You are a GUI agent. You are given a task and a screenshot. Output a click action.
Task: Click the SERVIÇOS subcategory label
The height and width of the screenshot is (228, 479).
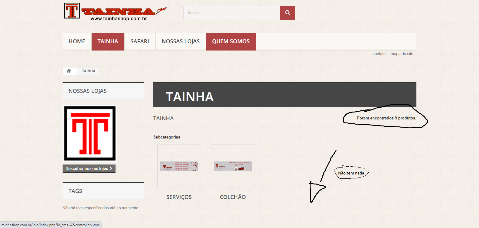click(x=179, y=197)
